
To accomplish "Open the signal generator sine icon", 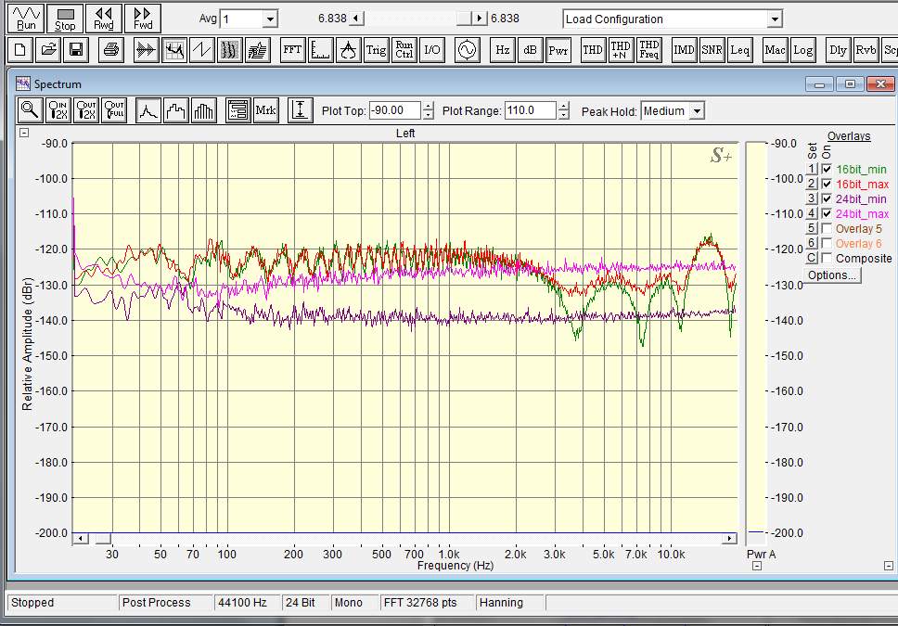I will (x=468, y=50).
